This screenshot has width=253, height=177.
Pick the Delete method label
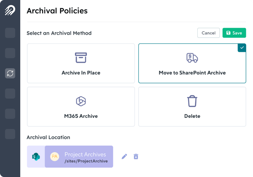pyautogui.click(x=192, y=116)
